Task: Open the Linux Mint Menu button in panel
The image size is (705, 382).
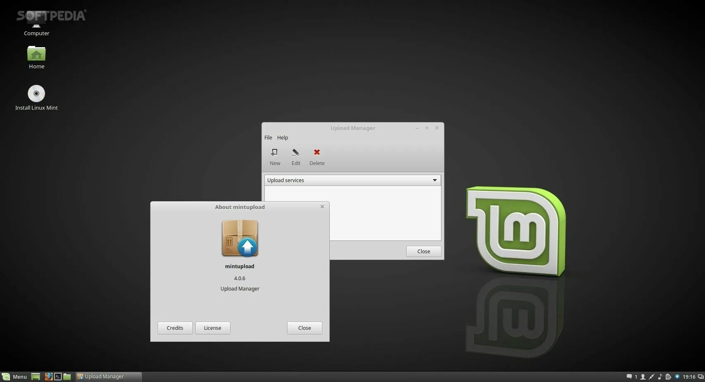Action: [x=14, y=377]
